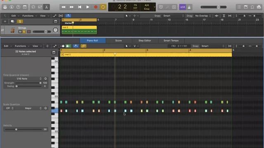
Task: Toggle the purple Count-in 1234 button
Action: (x=182, y=7)
